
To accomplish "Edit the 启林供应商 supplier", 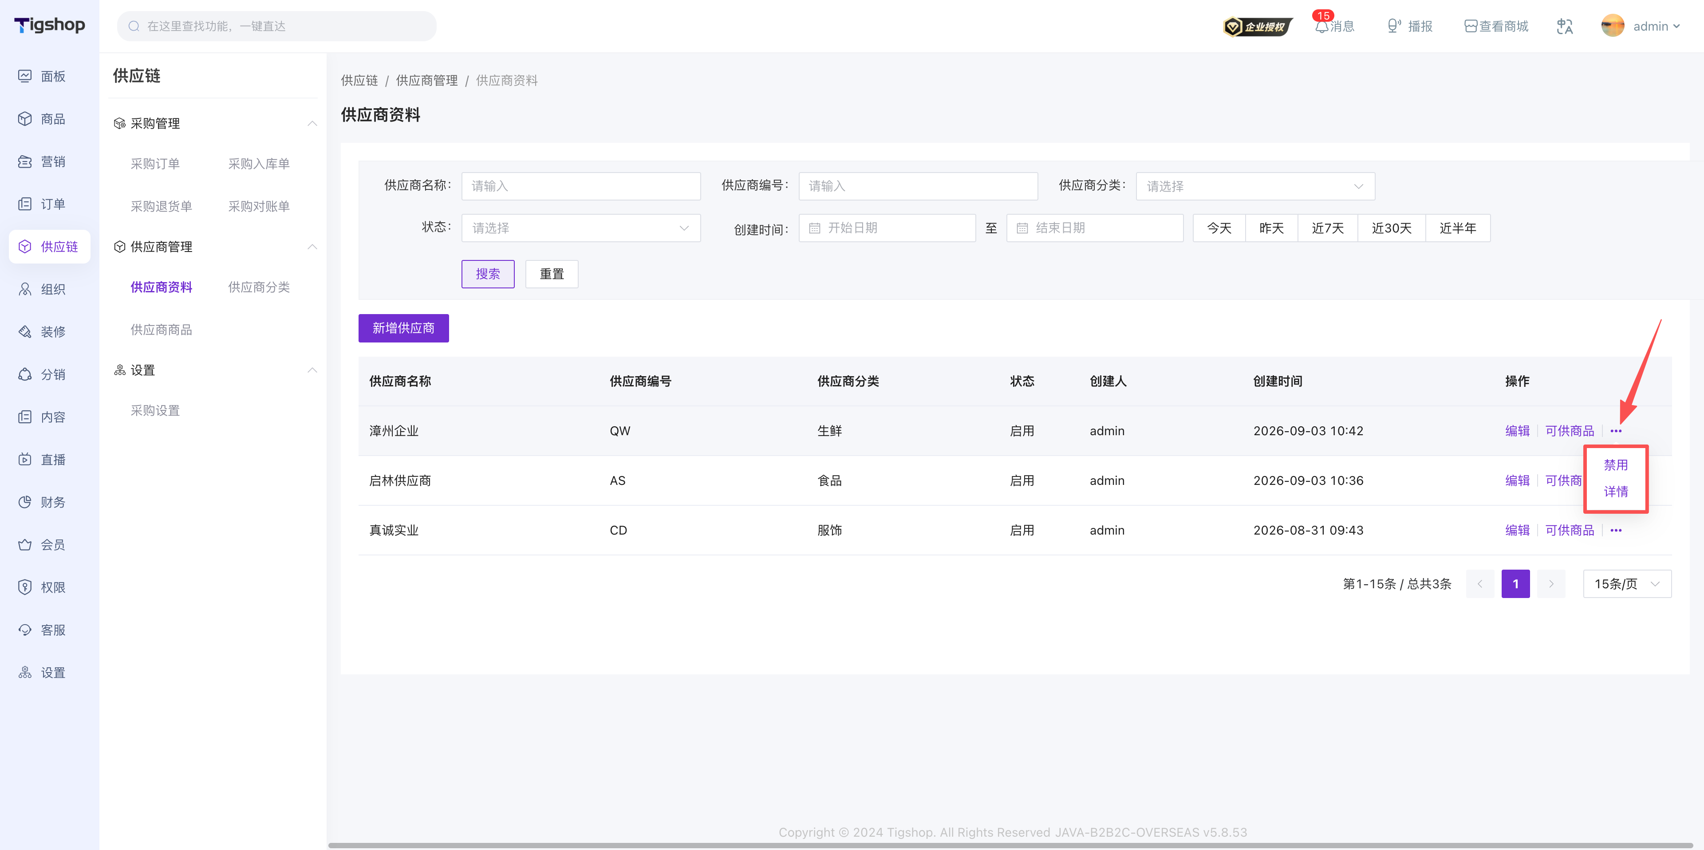I will (1517, 481).
